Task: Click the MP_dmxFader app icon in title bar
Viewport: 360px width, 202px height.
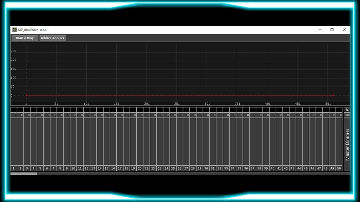Action: (x=15, y=30)
